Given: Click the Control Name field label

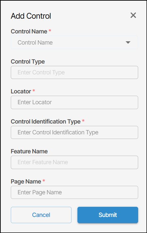Looking at the screenshot, I should [x=29, y=31].
